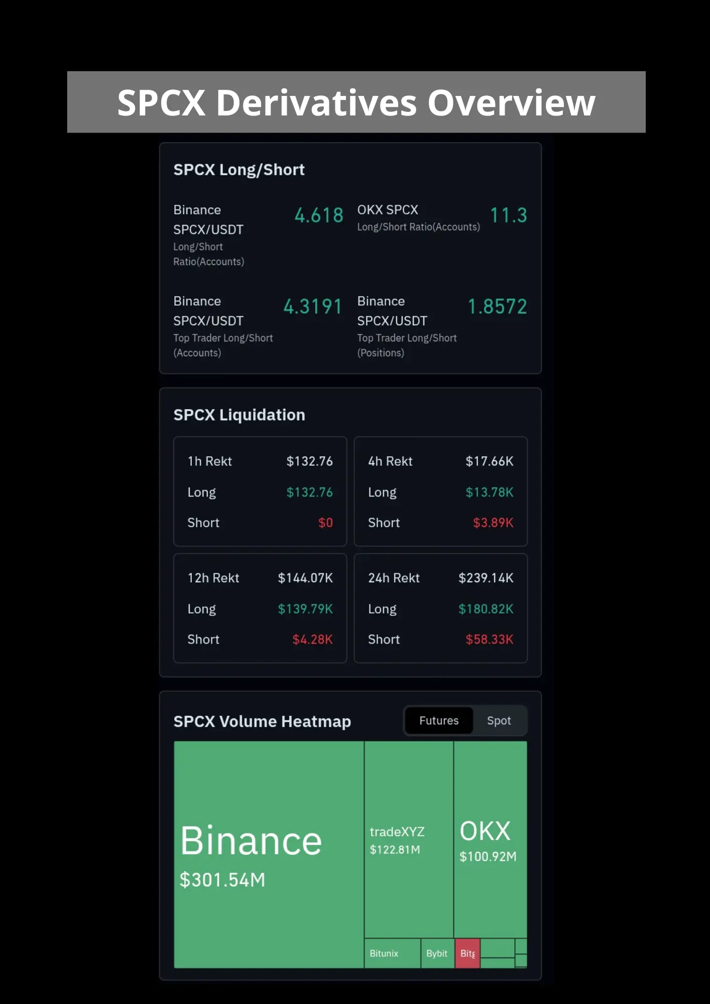Switch heatmap to Futures tab
710x1004 pixels.
coord(439,720)
